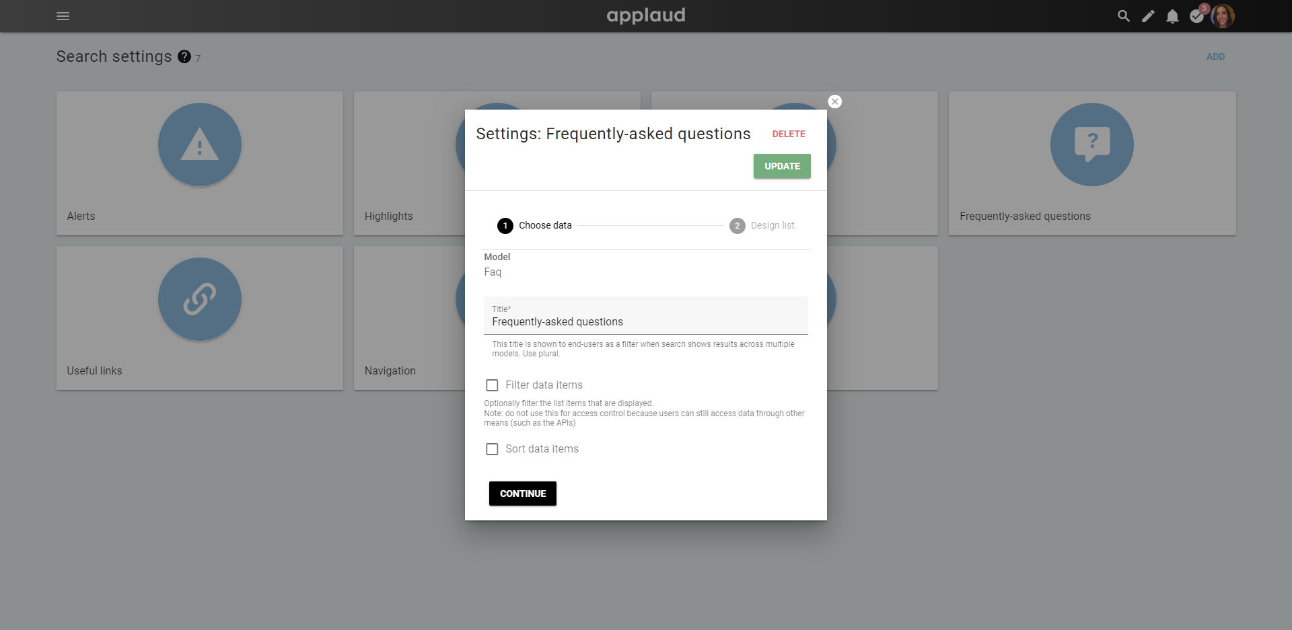Go to step 2 Design list
This screenshot has height=630, width=1292.
tap(762, 226)
